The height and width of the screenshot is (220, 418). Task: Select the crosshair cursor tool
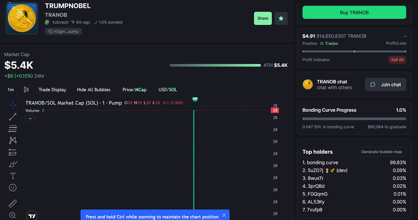click(13, 105)
